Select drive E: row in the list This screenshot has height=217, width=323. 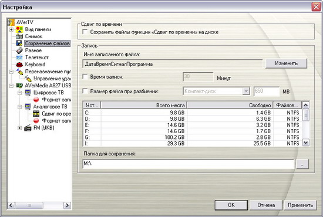tap(193, 125)
